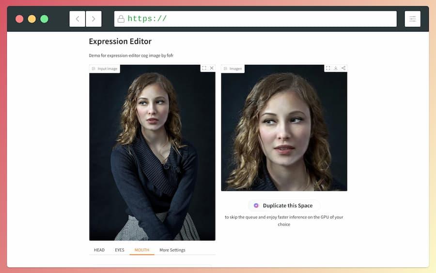This screenshot has width=436, height=273.
Task: Share the generated output image
Action: point(343,68)
